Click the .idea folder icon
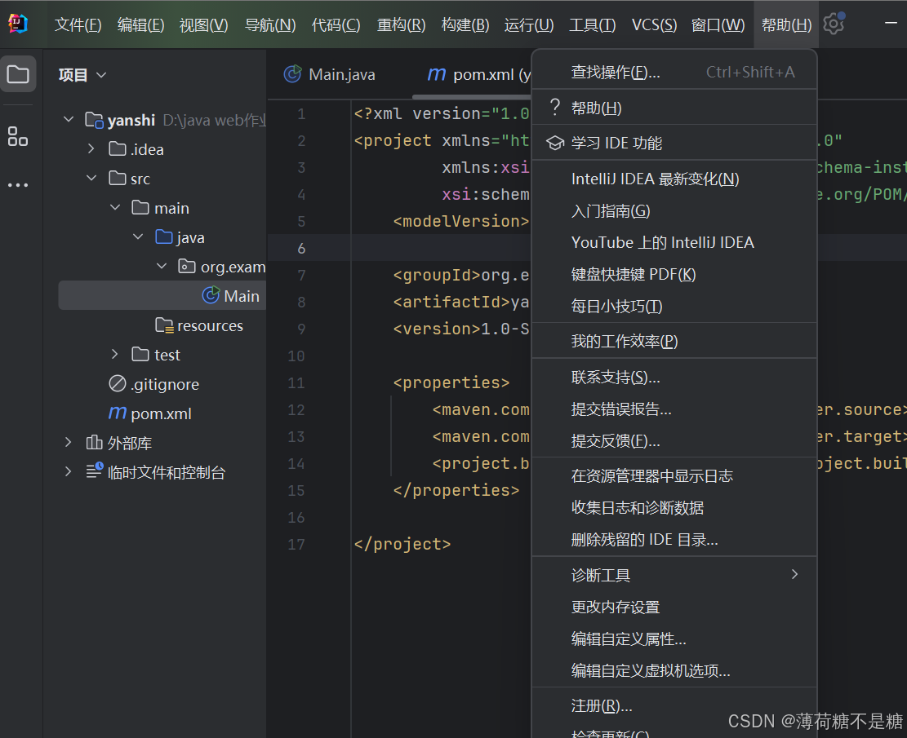 118,149
